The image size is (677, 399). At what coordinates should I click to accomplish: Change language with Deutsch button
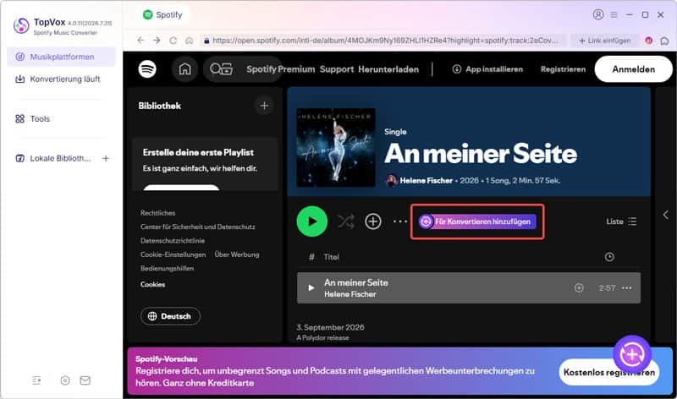click(171, 316)
